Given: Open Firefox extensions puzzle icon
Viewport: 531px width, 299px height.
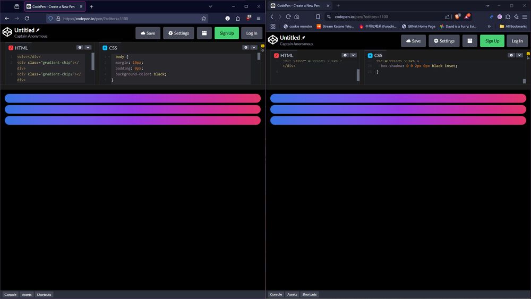Looking at the screenshot, I should click(238, 18).
